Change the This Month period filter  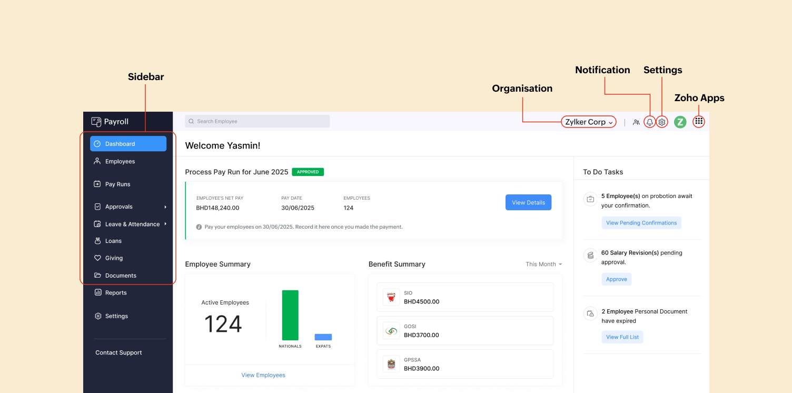tap(543, 264)
